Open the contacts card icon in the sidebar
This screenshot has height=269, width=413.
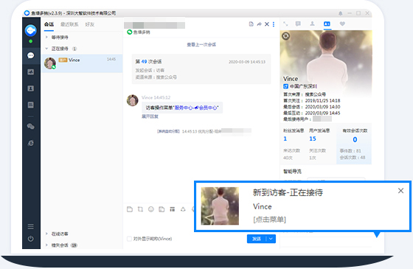point(30,88)
